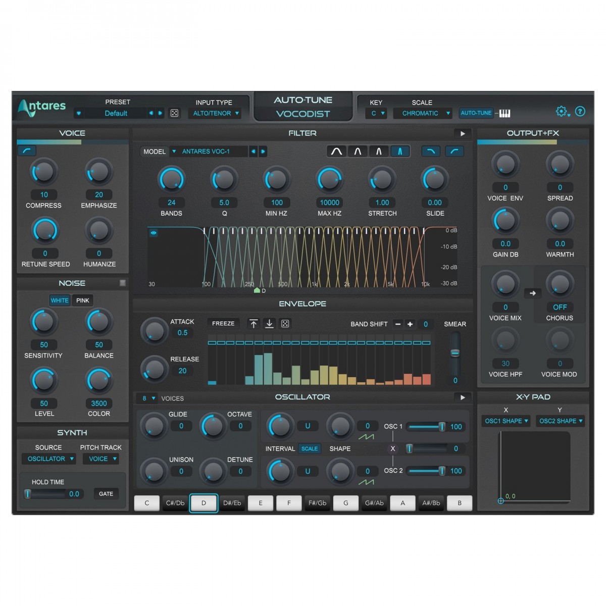Click the arrow between Voice Mix and Chorus
The image size is (606, 606).
point(532,293)
